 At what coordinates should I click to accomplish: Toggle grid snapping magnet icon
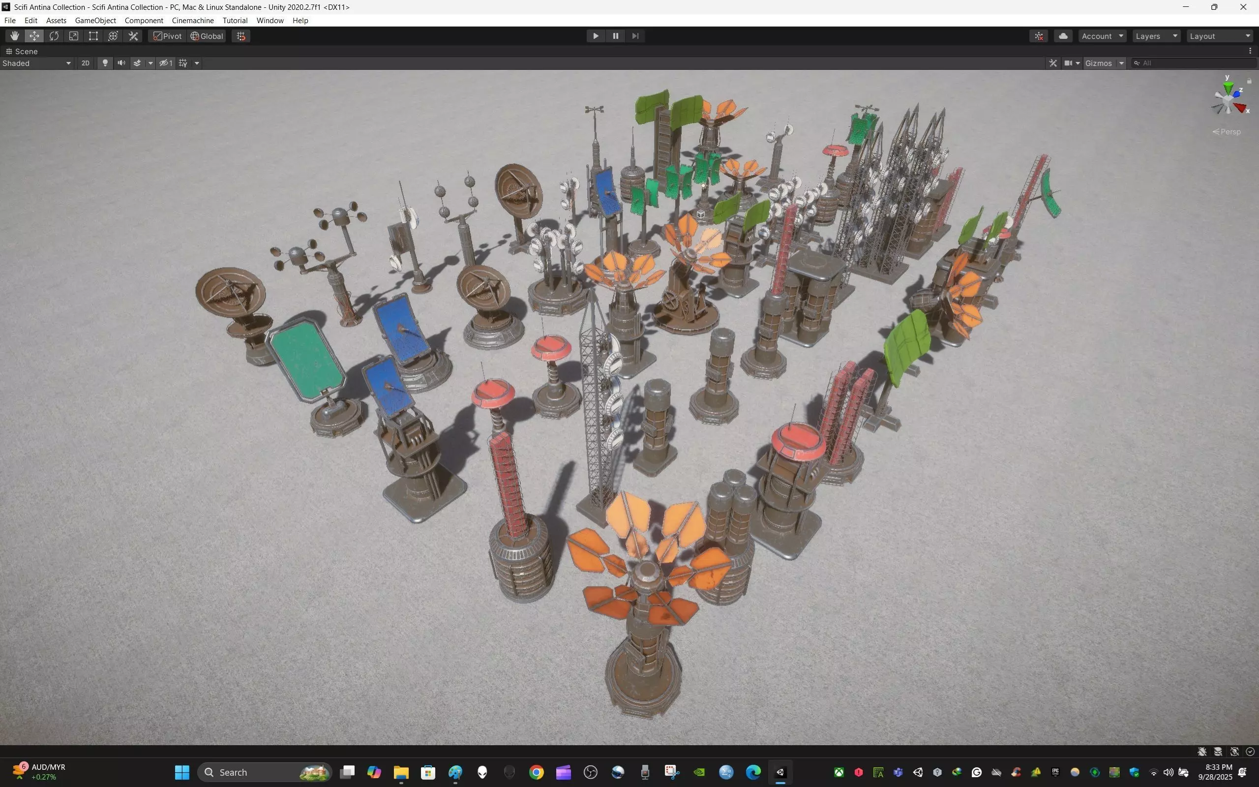[x=241, y=36]
